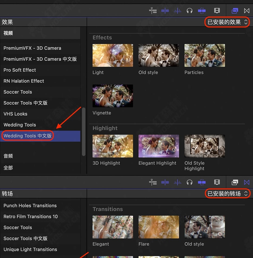Image resolution: width=253 pixels, height=258 pixels.
Task: Click the Effects section heading
Action: [x=102, y=38]
